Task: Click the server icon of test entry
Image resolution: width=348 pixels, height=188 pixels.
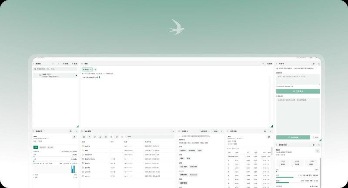Action: pyautogui.click(x=40, y=75)
